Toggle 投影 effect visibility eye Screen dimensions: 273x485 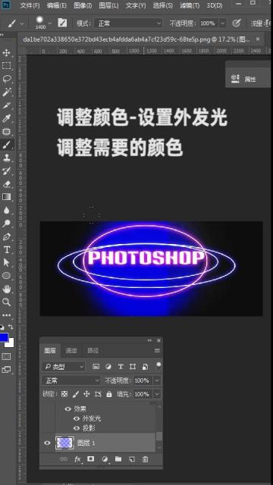pos(77,428)
